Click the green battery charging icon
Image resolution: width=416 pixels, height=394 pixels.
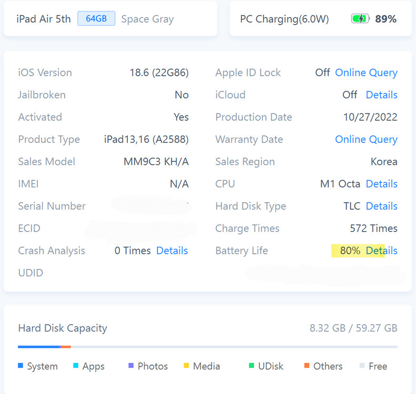point(360,19)
